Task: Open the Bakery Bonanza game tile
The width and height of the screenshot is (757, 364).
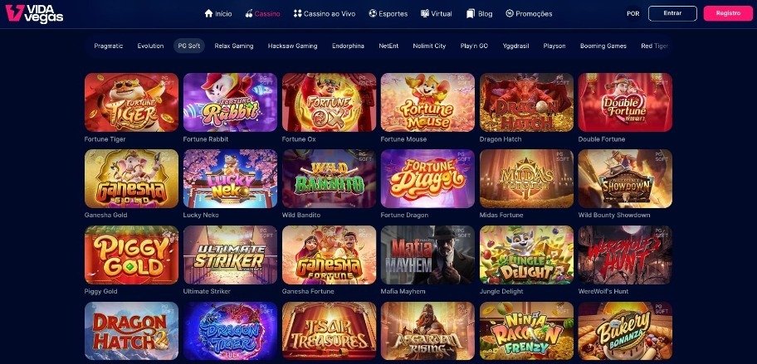Action: click(x=625, y=331)
